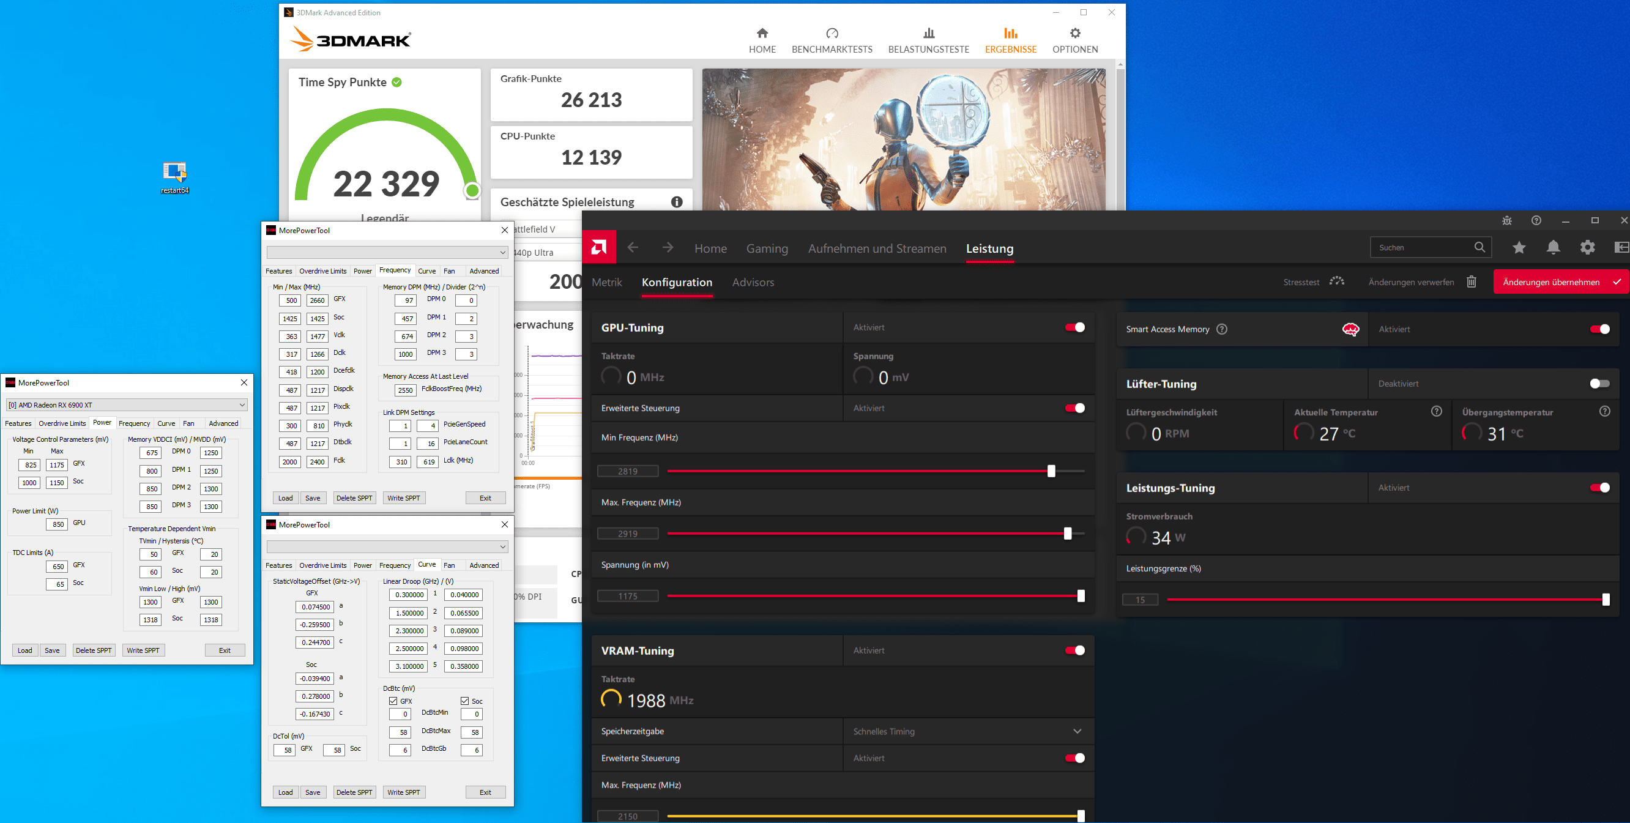Image resolution: width=1630 pixels, height=823 pixels.
Task: Open Aktuelle Temperatur help icon
Action: pyautogui.click(x=1437, y=411)
